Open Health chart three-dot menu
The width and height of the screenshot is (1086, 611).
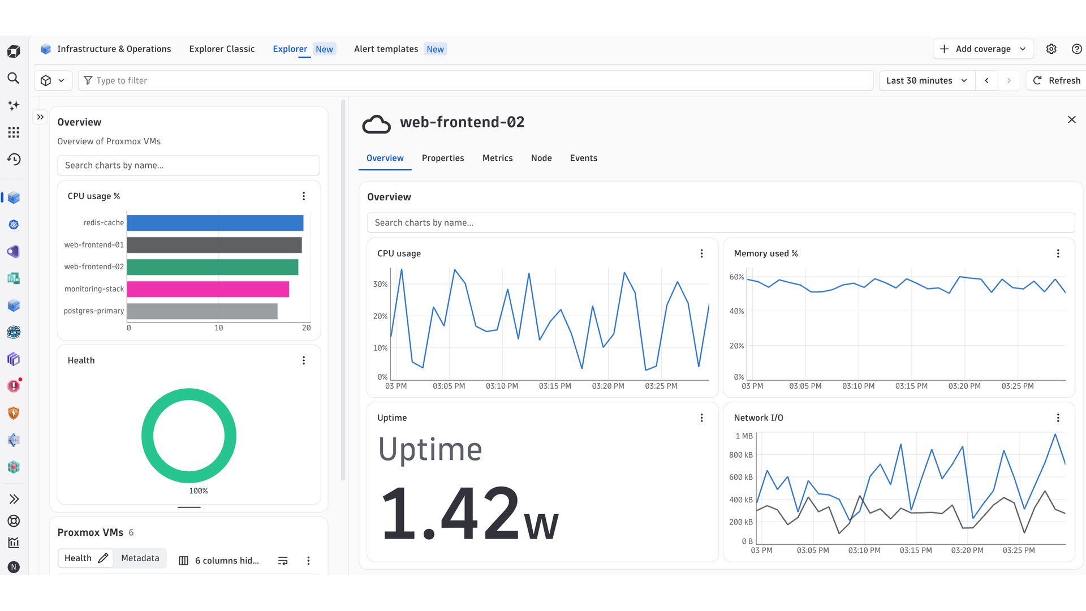304,360
